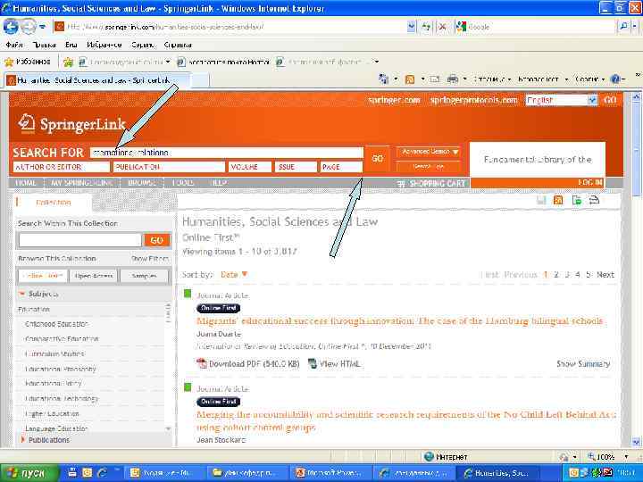The image size is (643, 482).
Task: Select Higher Education in the Subjects list
Action: (x=52, y=413)
